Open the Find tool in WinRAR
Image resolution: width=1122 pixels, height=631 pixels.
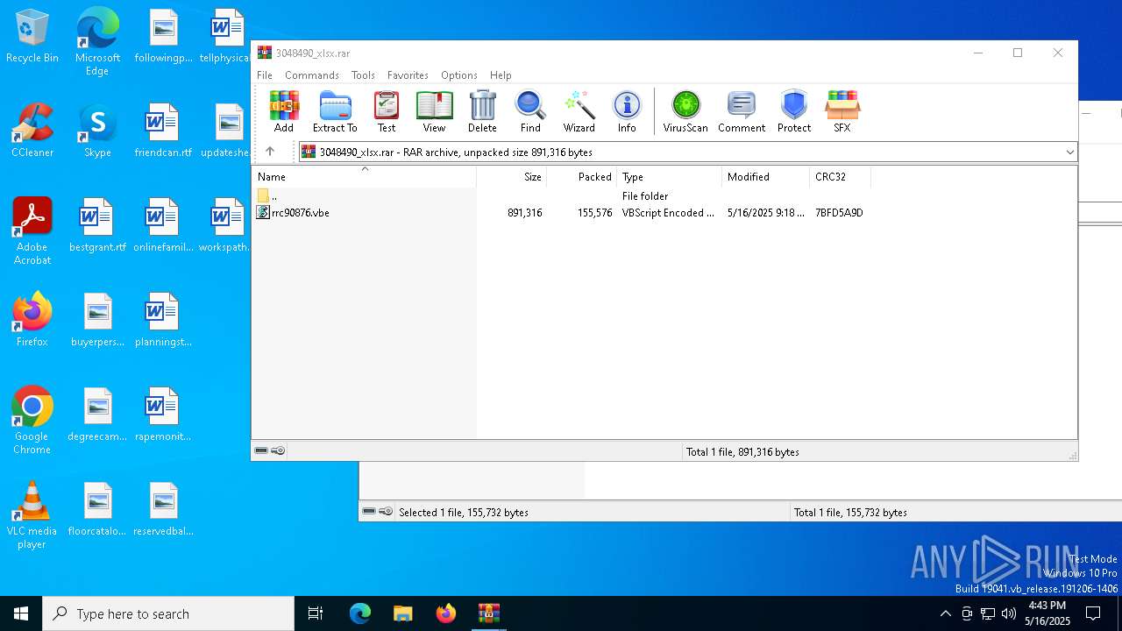pyautogui.click(x=530, y=111)
